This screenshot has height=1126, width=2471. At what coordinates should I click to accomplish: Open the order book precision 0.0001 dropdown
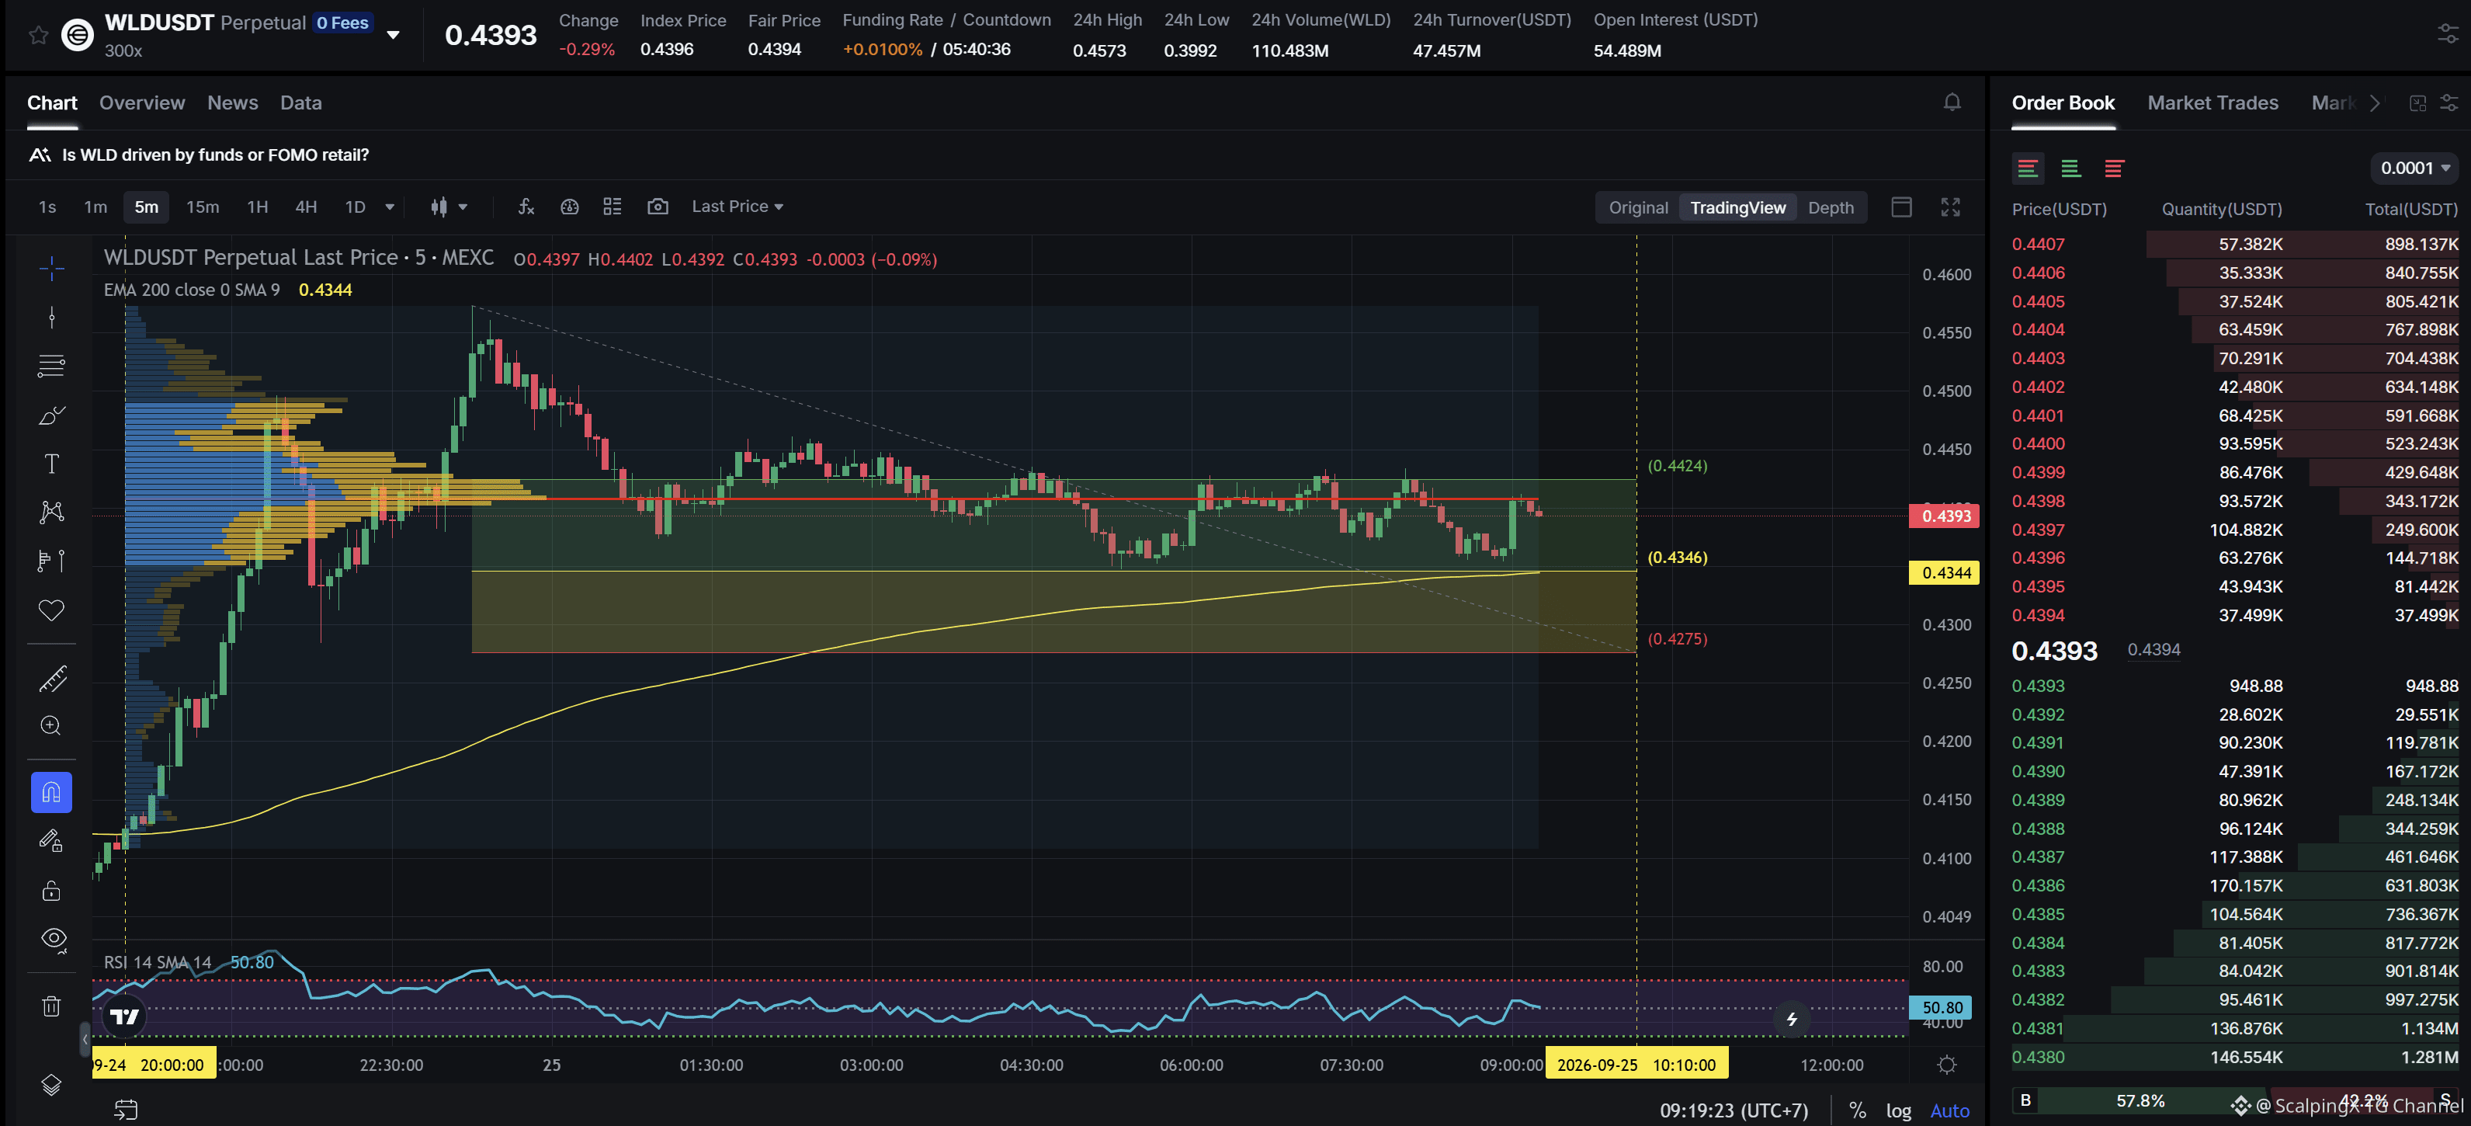2414,168
